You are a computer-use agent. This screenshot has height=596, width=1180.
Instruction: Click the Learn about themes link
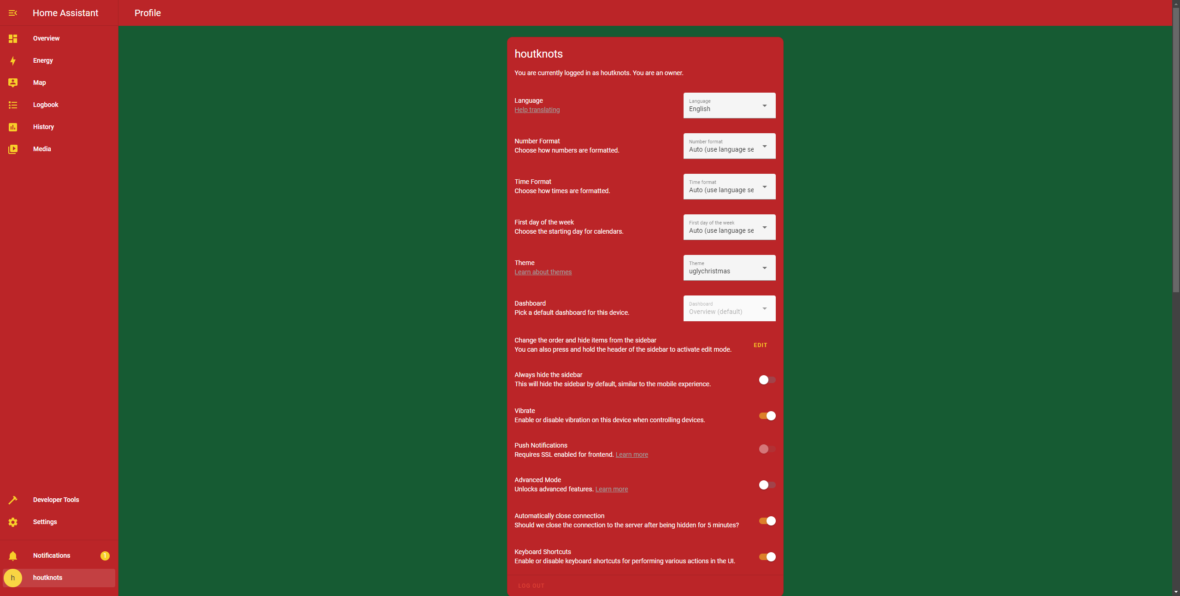click(543, 271)
